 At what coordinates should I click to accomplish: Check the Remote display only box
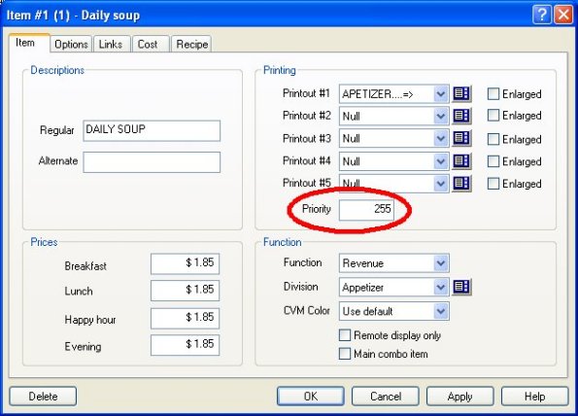(x=344, y=335)
